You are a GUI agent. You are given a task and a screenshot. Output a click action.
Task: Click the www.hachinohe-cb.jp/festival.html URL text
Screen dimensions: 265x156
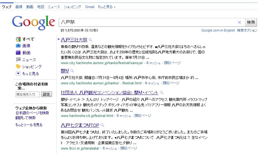(87, 116)
